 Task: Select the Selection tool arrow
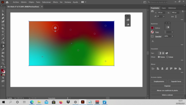click(3, 11)
